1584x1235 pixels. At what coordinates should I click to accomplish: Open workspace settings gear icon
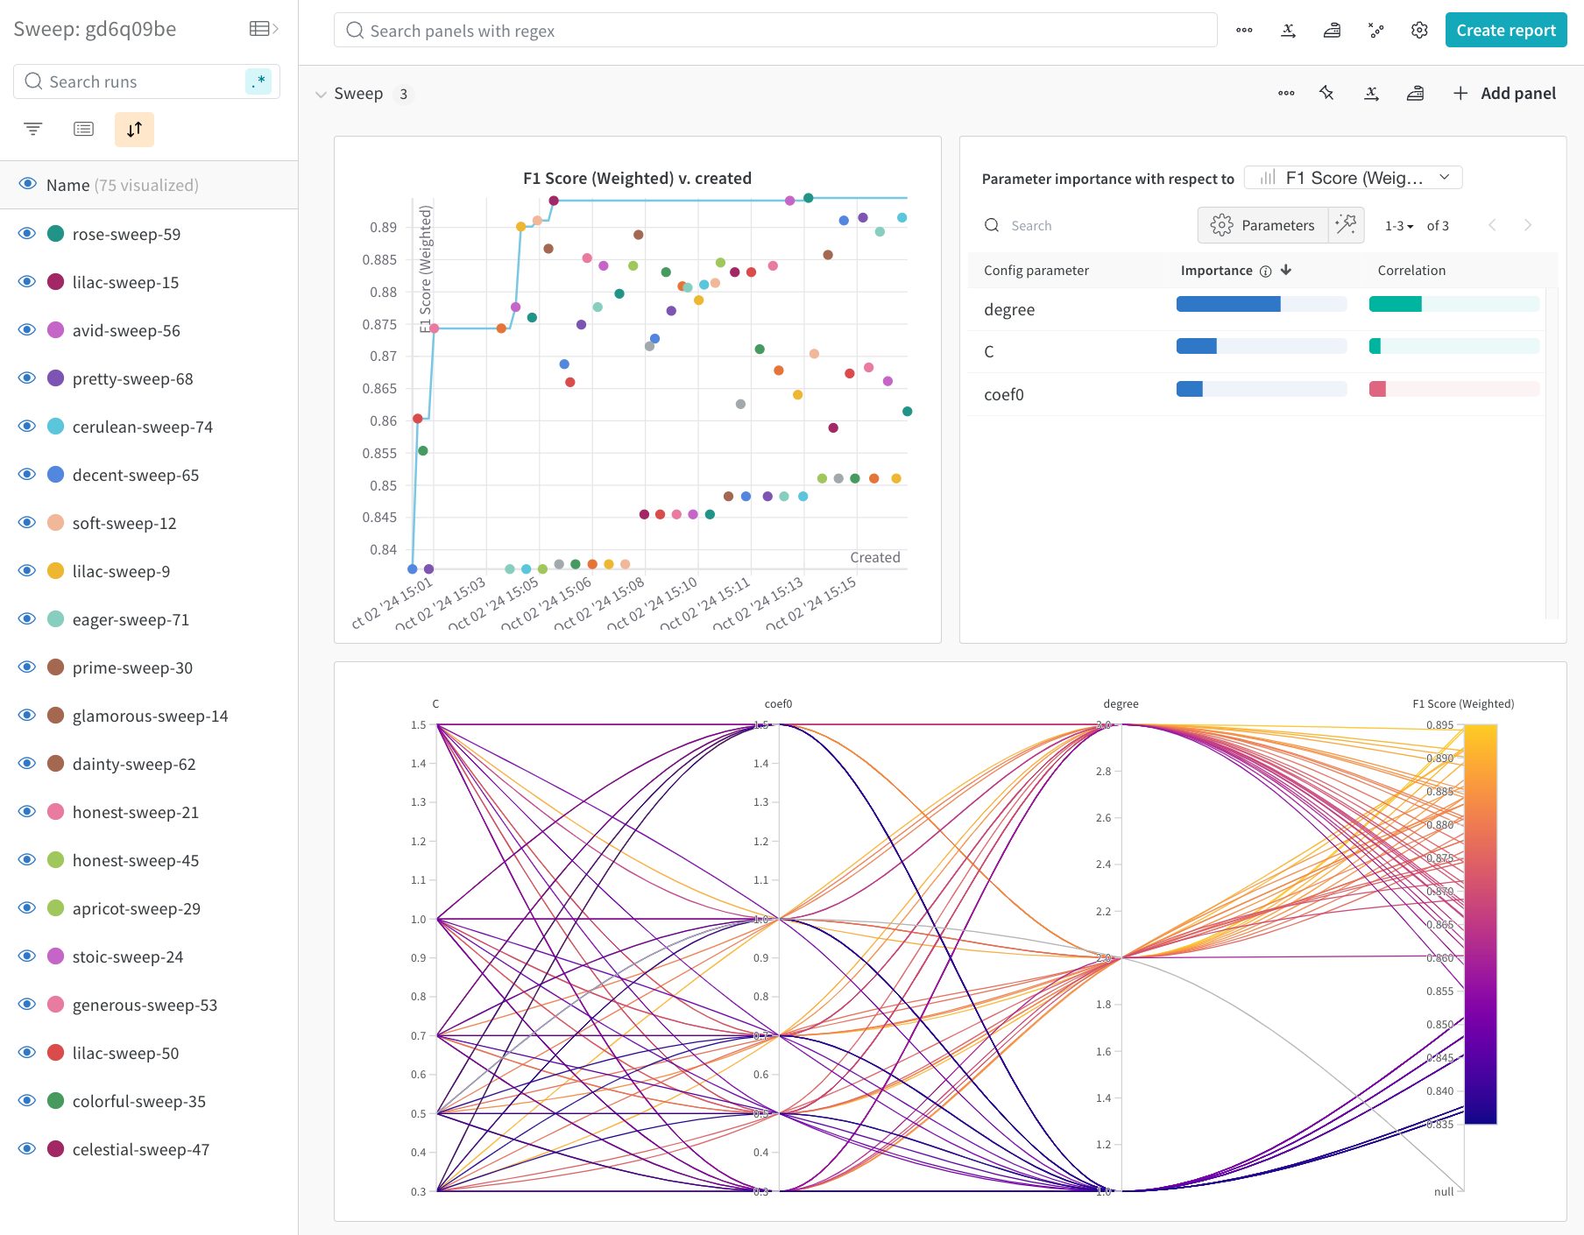tap(1419, 31)
